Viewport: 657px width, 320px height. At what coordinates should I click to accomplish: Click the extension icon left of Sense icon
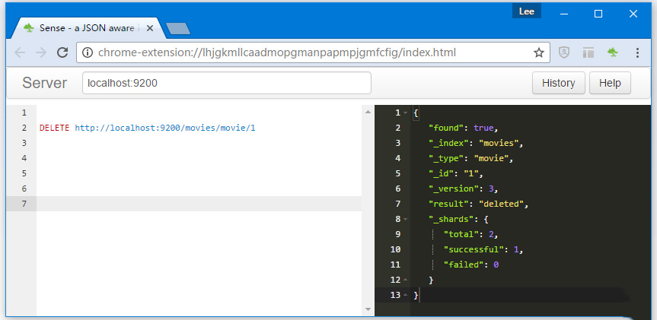pyautogui.click(x=588, y=52)
